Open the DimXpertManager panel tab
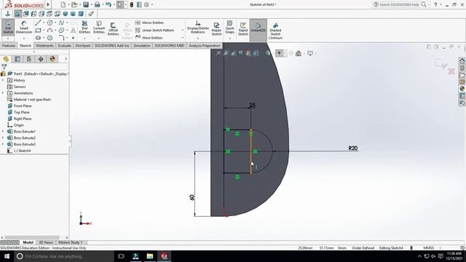 (41, 59)
